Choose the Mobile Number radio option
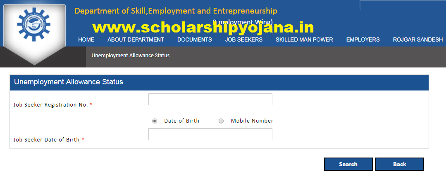Screen dimensions: 446x174 click(x=221, y=121)
